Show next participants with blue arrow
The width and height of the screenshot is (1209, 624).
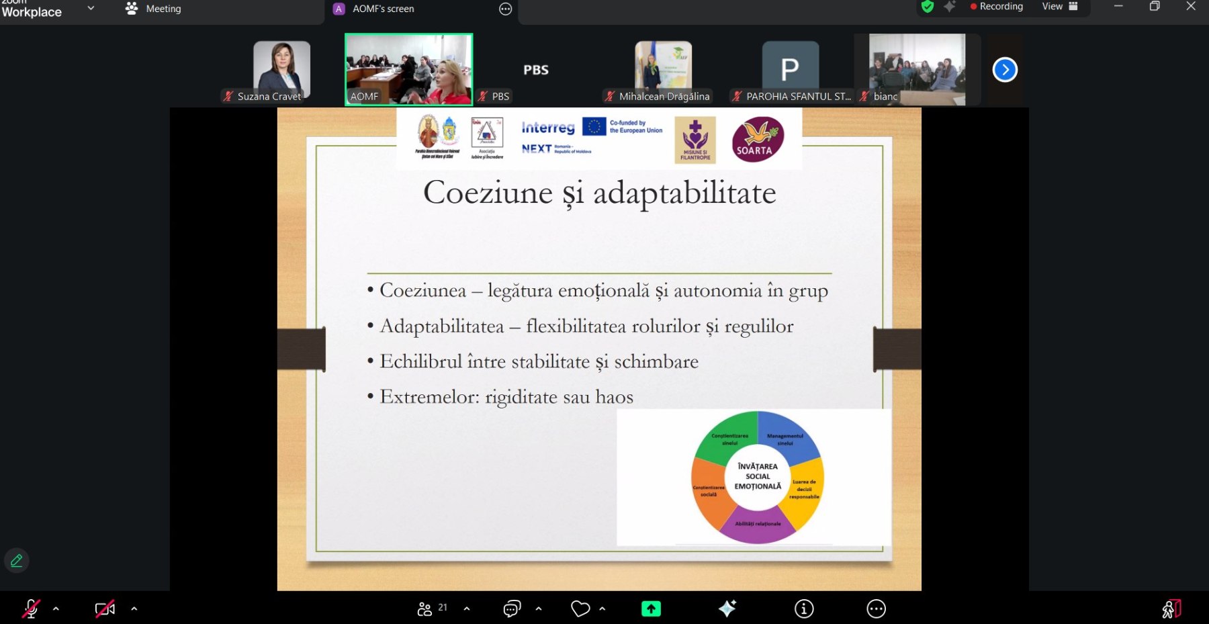pos(1005,70)
